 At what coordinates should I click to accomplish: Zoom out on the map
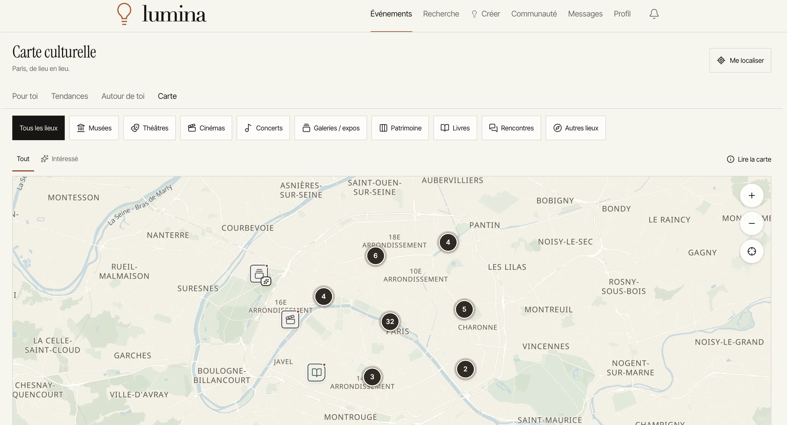coord(752,223)
